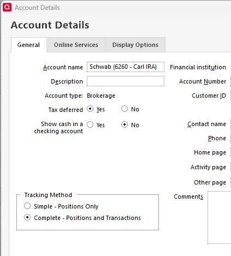Click the Quicken logo icon in title bar
231x256 pixels.
click(7, 7)
